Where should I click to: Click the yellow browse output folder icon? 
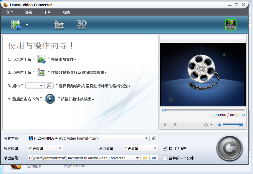point(145,158)
